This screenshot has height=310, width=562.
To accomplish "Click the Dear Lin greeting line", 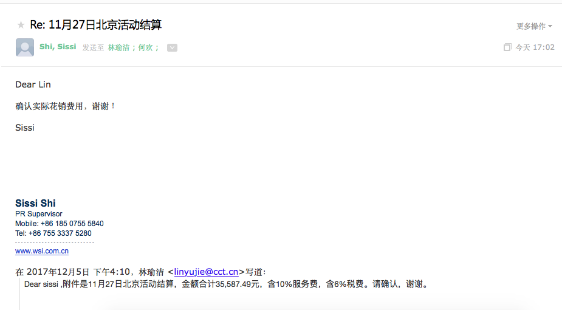I will coord(33,84).
